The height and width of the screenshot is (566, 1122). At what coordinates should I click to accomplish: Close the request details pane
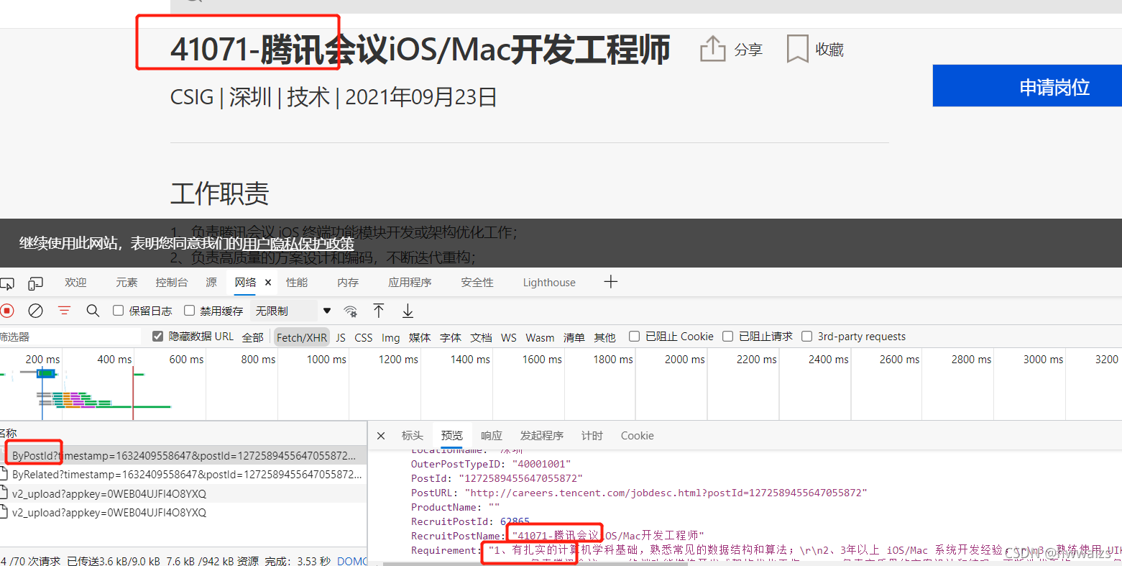pyautogui.click(x=381, y=436)
